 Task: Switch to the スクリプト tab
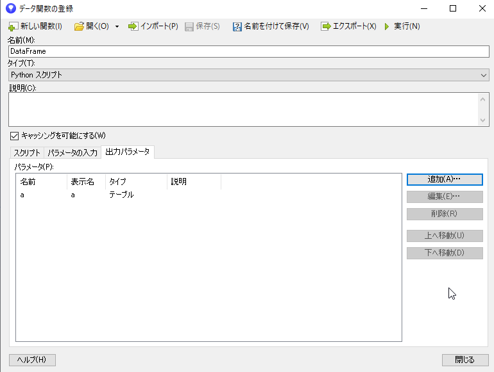(27, 152)
